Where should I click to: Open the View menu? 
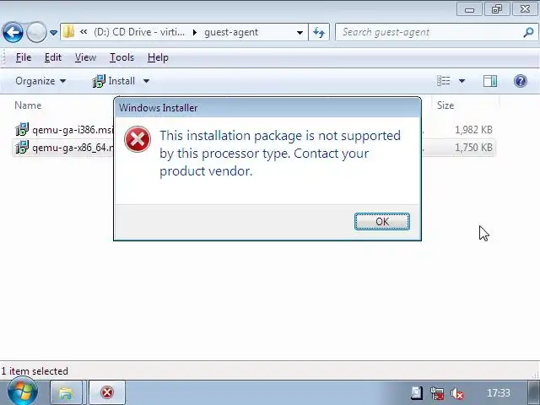pyautogui.click(x=85, y=57)
